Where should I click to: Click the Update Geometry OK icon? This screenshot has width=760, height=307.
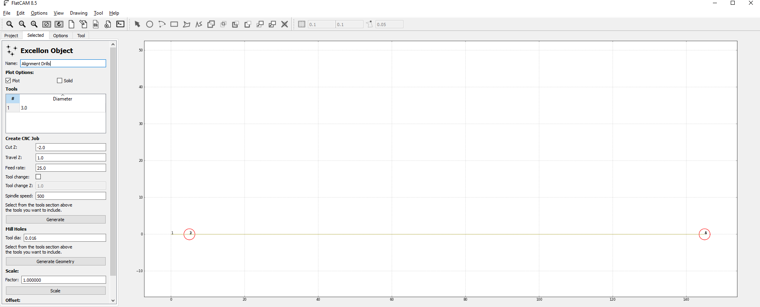[x=96, y=24]
